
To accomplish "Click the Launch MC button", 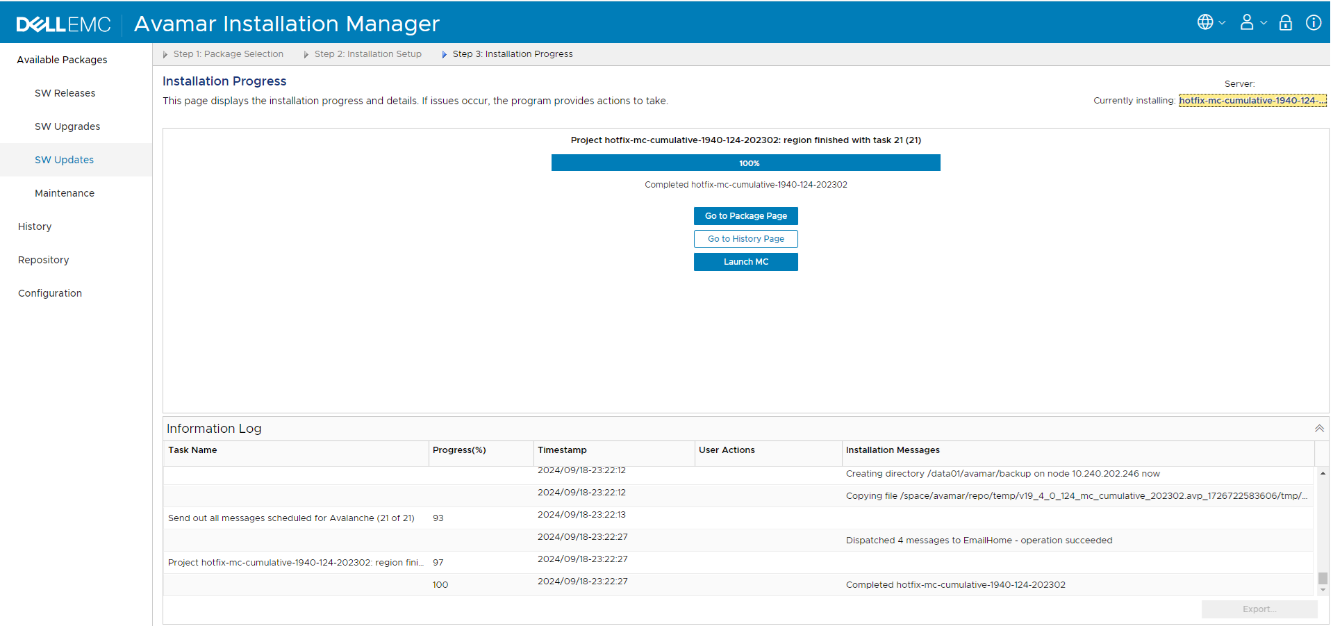I will tap(745, 261).
